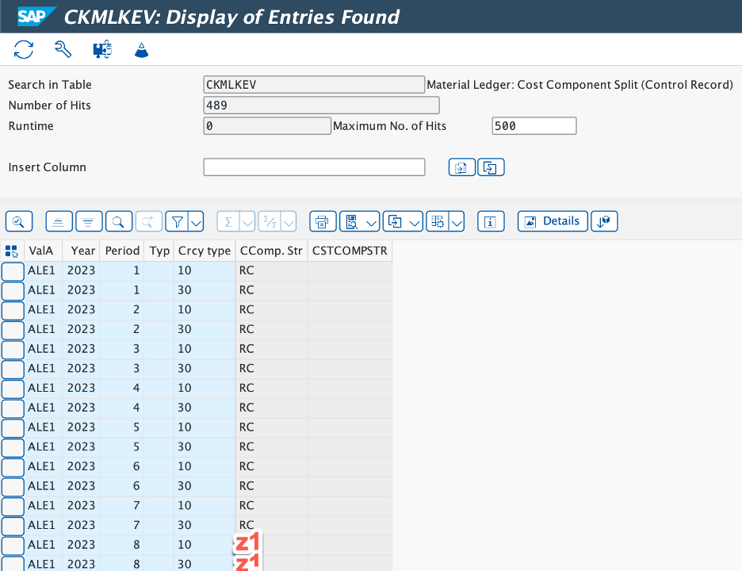Click the Typ column header
This screenshot has width=742, height=571.
(159, 251)
